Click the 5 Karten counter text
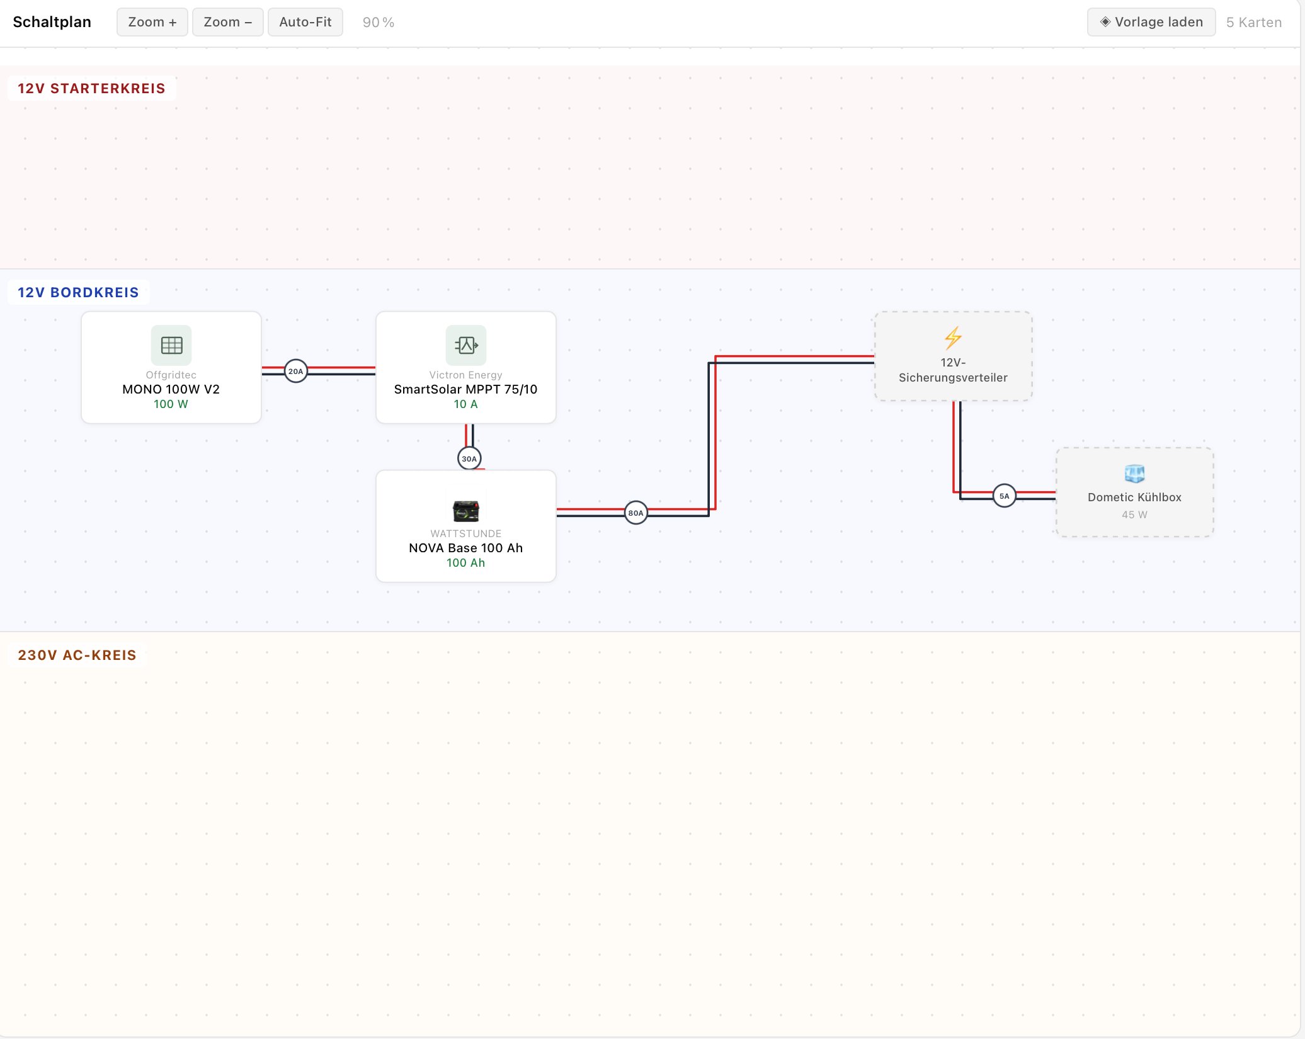 point(1254,22)
